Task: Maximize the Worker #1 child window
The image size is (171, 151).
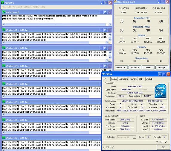Action: [x=105, y=30]
